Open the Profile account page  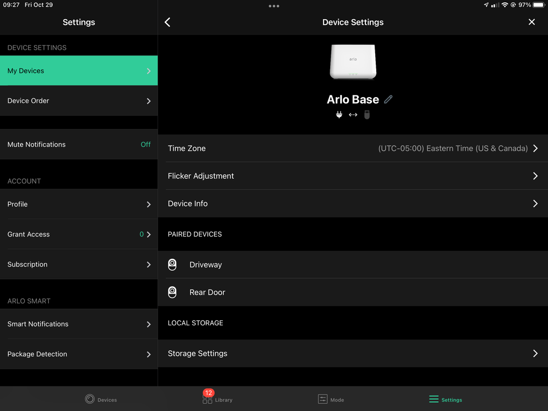(x=78, y=204)
